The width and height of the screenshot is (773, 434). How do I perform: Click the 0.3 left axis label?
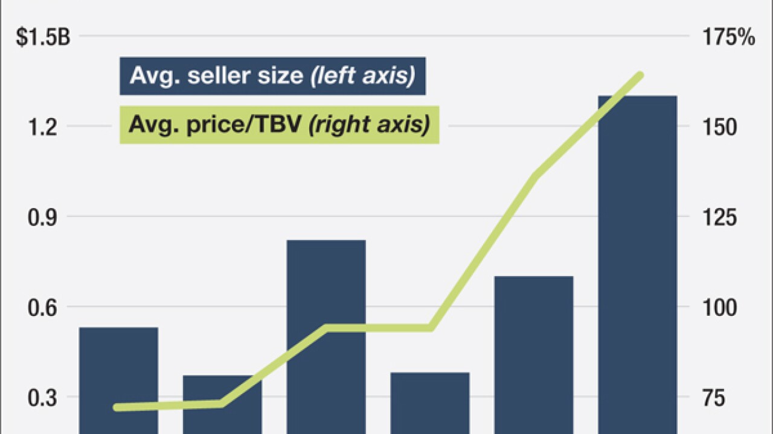click(43, 397)
